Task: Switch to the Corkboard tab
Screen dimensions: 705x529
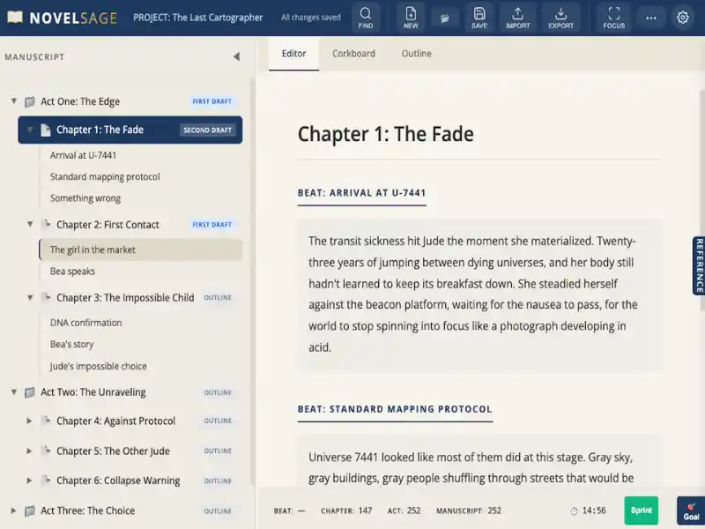Action: [x=353, y=54]
